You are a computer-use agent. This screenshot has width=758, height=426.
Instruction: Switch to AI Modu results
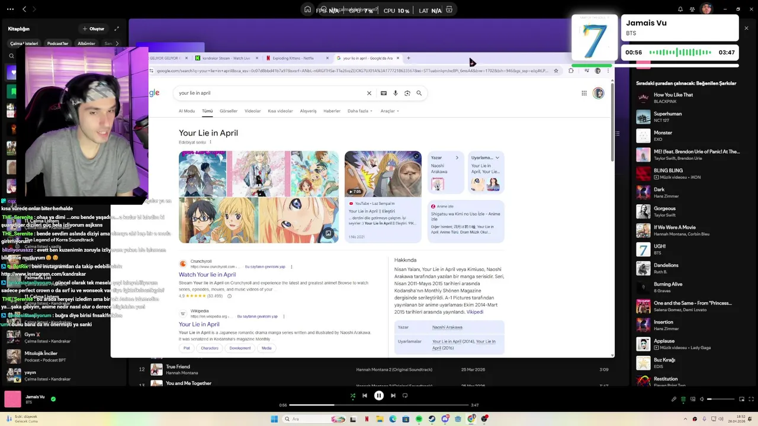(x=187, y=111)
